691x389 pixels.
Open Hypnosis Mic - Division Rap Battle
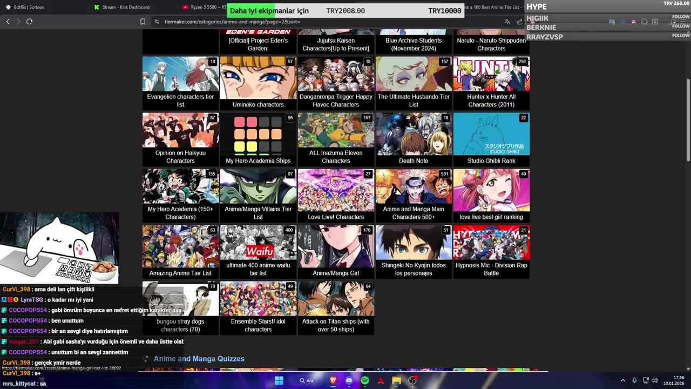point(491,252)
